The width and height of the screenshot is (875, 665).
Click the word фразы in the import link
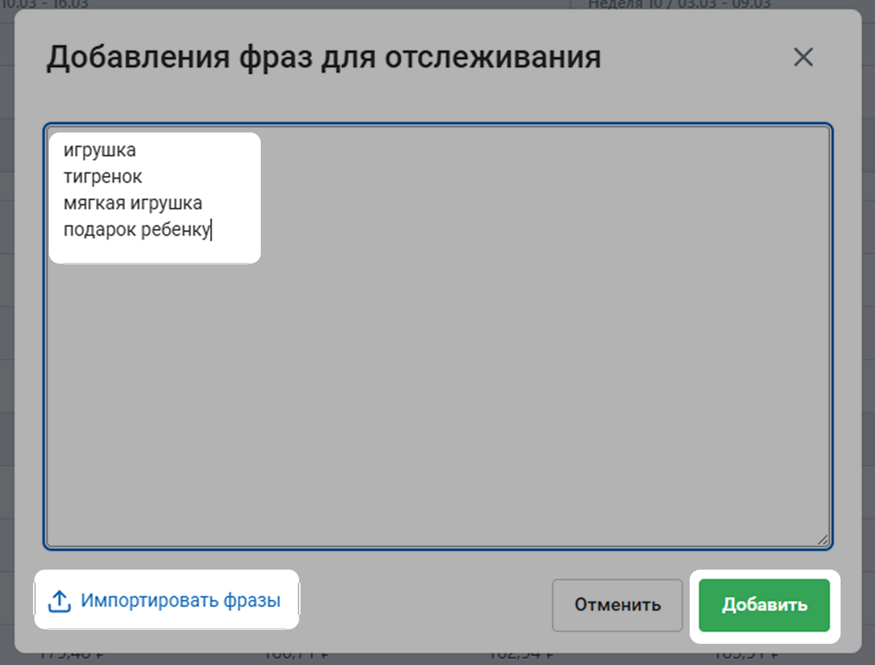[x=252, y=601]
